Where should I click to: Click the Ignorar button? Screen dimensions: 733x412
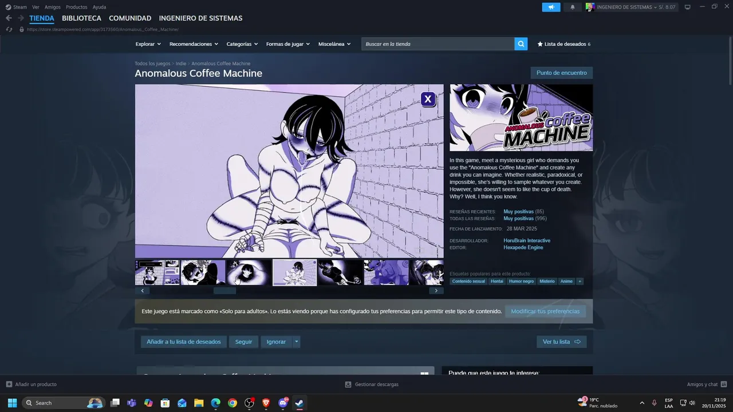point(276,342)
